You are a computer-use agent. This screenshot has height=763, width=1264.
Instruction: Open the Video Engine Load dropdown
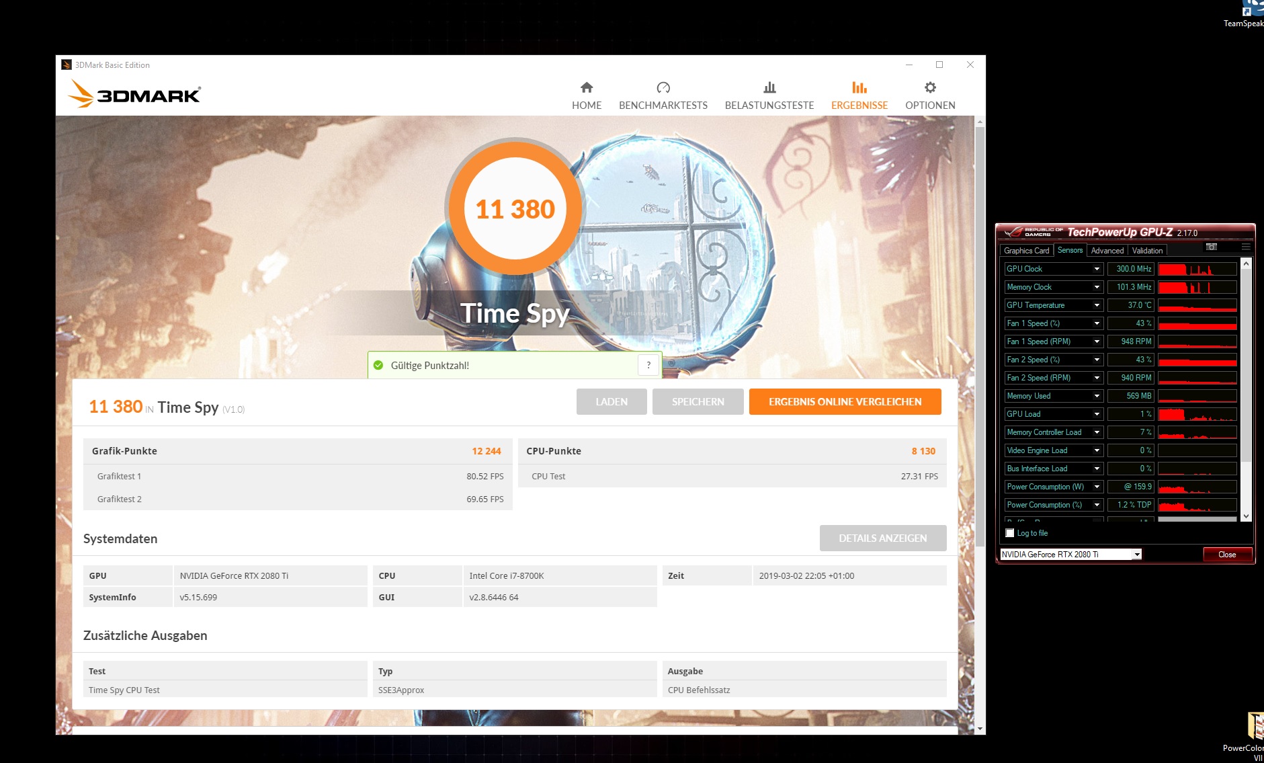click(1097, 450)
